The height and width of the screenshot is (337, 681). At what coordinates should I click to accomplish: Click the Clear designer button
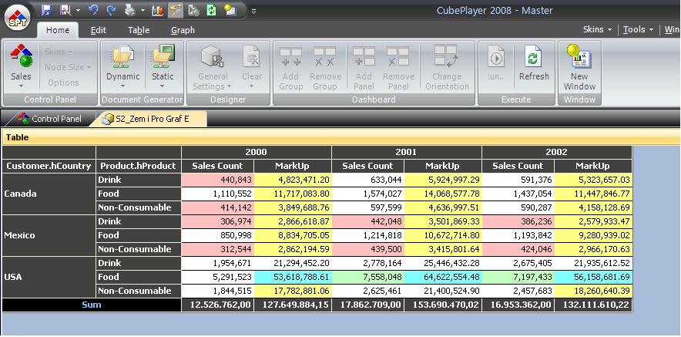click(252, 67)
